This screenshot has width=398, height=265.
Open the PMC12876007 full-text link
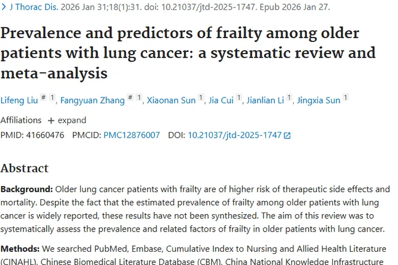pyautogui.click(x=132, y=135)
